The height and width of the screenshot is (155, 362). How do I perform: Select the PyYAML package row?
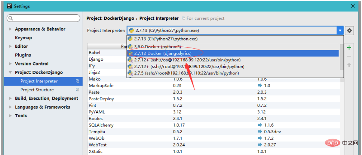[214, 112]
